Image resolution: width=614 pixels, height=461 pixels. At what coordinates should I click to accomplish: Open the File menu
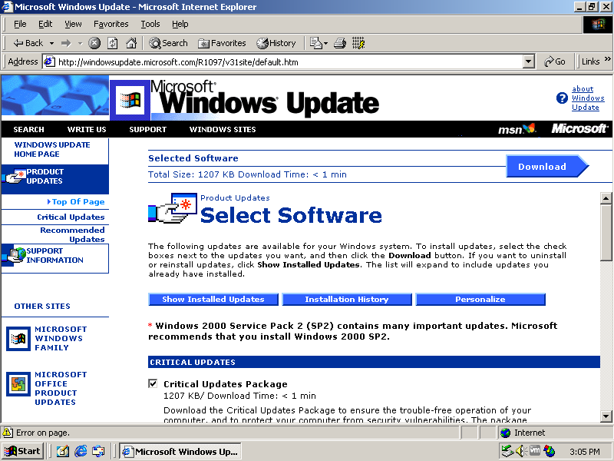point(20,25)
